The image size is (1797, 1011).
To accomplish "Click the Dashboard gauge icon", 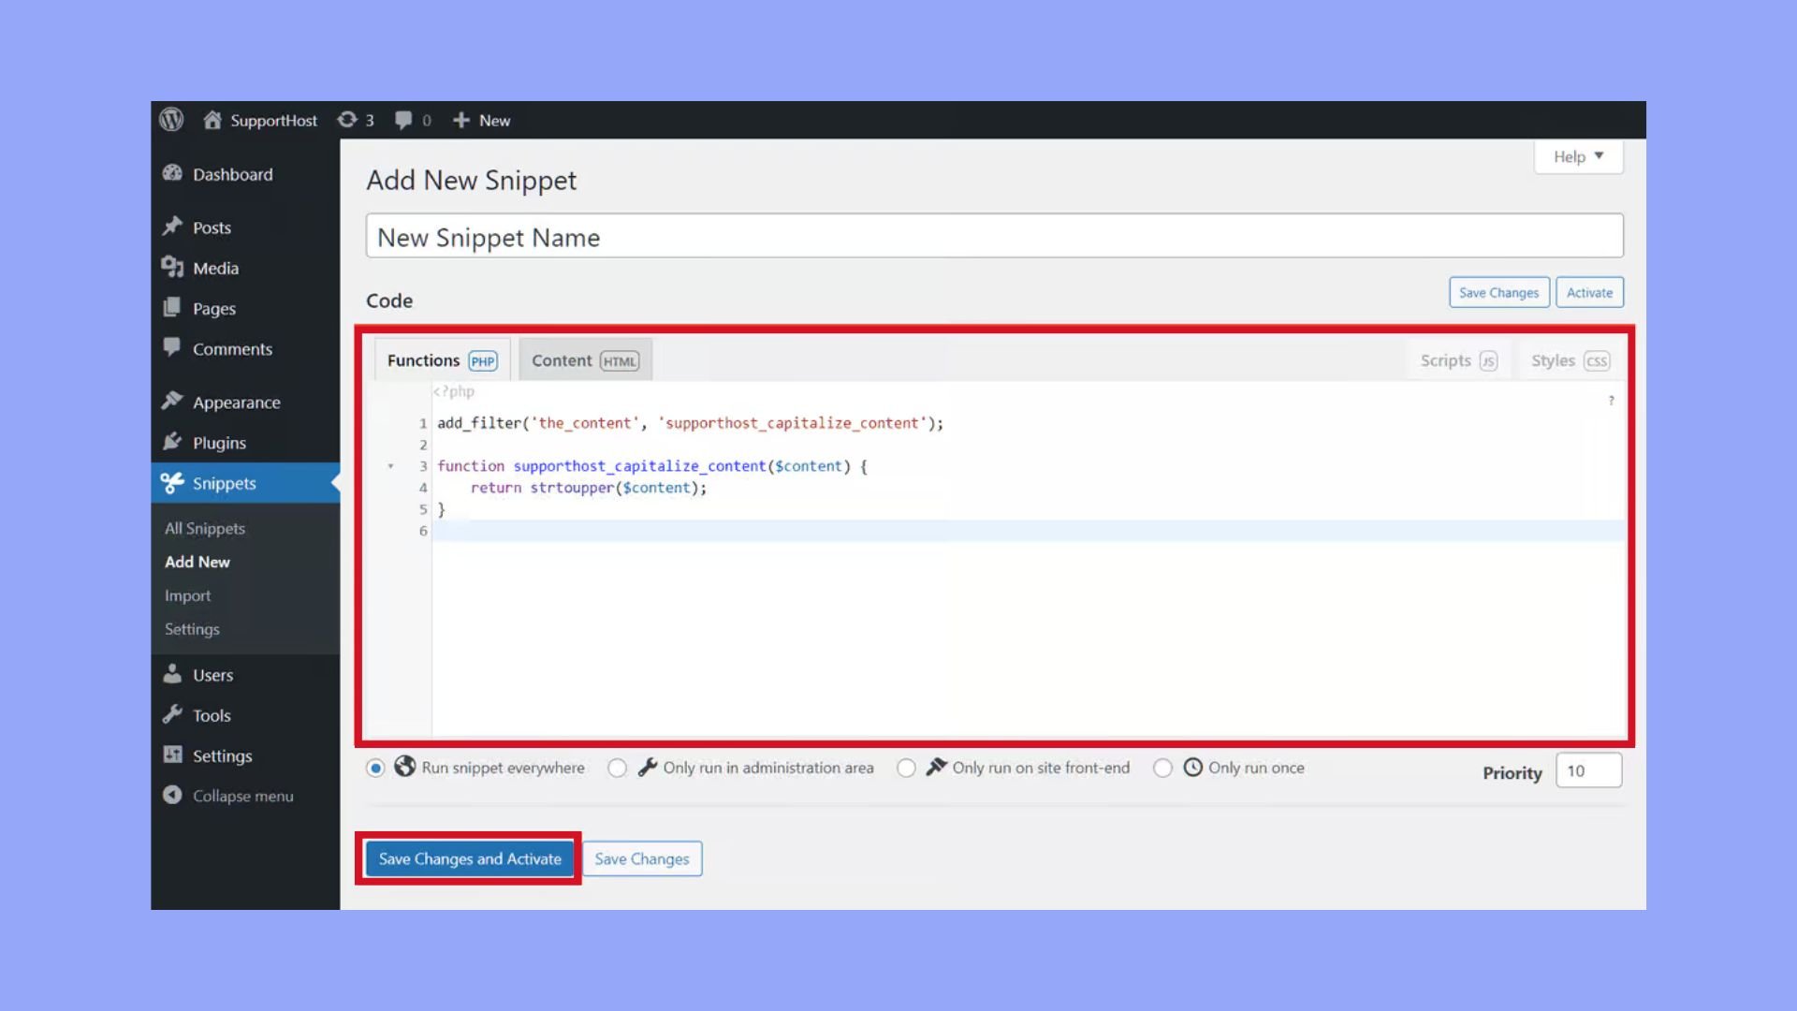I will point(172,174).
